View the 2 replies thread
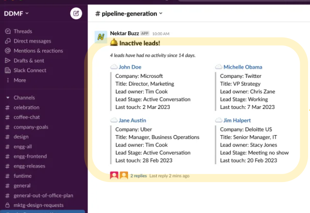The width and height of the screenshot is (310, 213). [138, 176]
